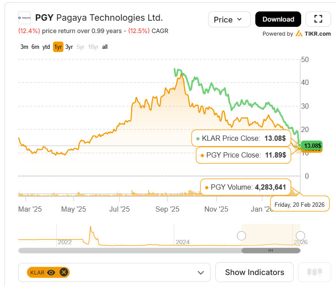Click the fullscreen expand icon
336x286 pixels.
[318, 19]
